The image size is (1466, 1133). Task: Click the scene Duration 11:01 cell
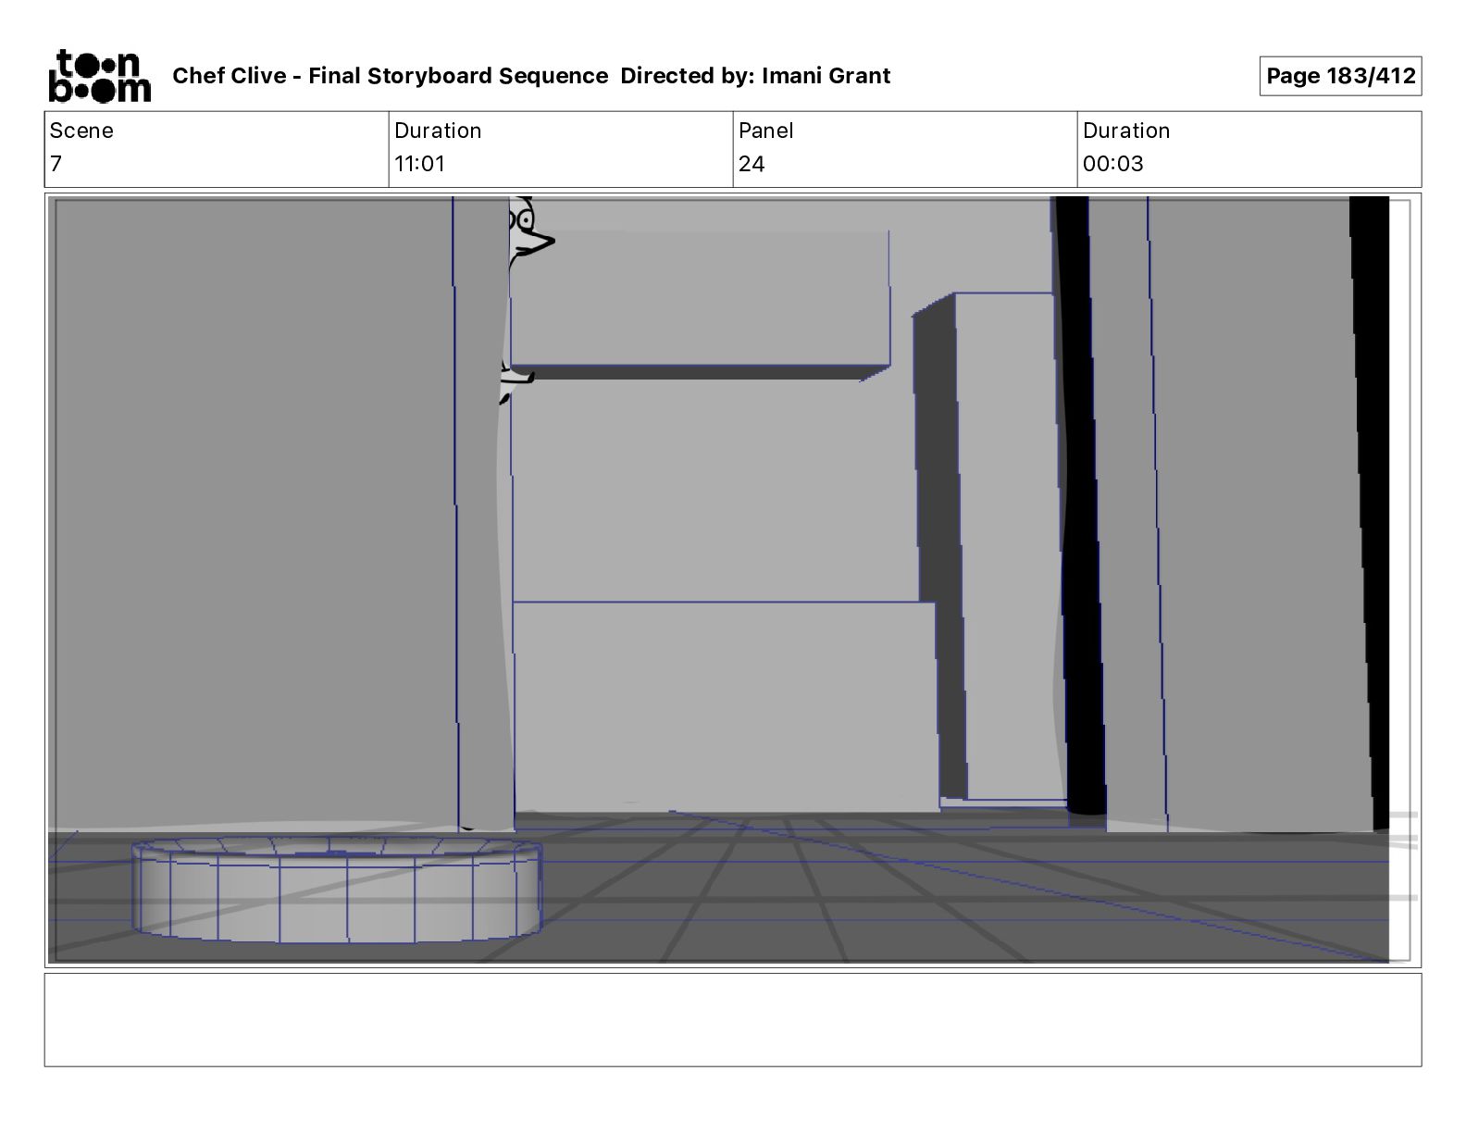[x=561, y=149]
